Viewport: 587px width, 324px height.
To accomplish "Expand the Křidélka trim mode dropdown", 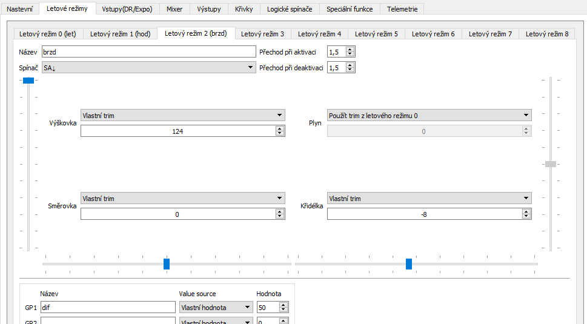I will (x=429, y=198).
